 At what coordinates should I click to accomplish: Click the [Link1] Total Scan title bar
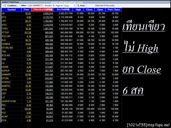pyautogui.click(x=86, y=2)
